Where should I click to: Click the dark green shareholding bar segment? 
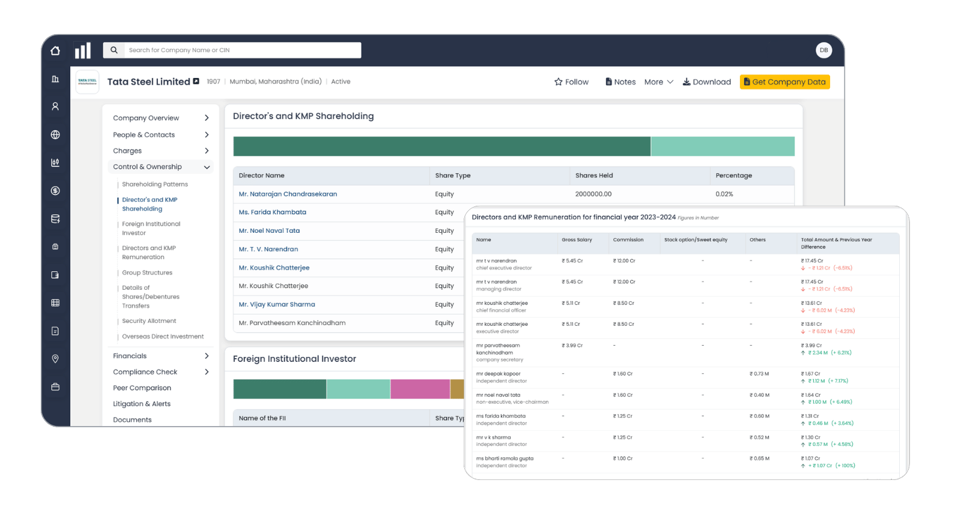pyautogui.click(x=441, y=146)
